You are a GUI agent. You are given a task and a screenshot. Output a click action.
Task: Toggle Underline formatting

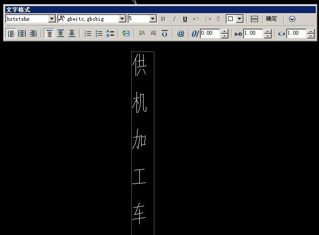pos(185,19)
